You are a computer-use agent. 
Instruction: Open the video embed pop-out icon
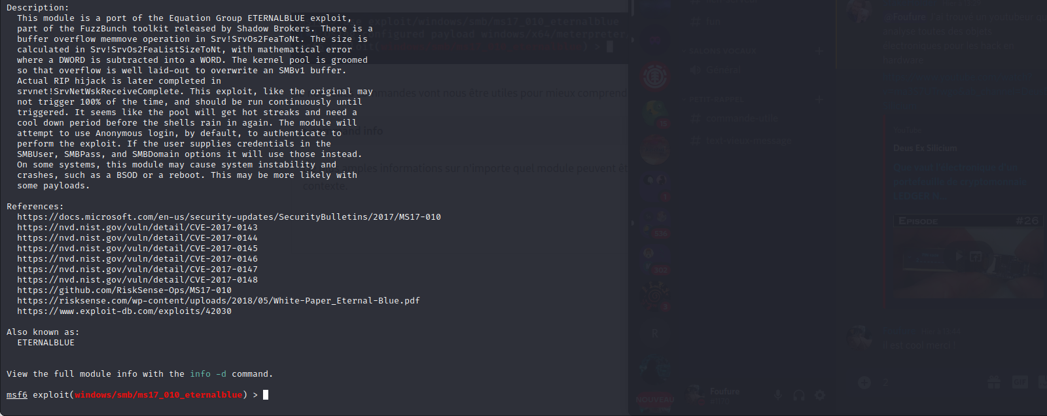(976, 256)
